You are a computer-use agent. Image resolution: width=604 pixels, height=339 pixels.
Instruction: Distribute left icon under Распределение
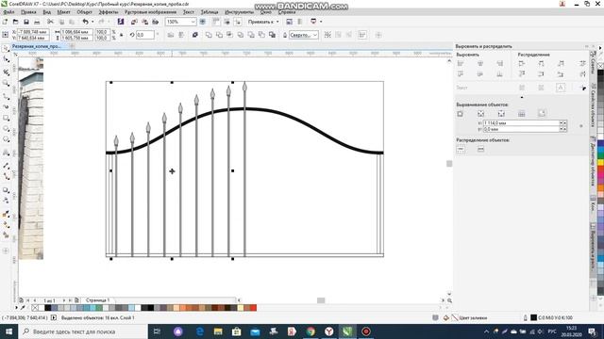[522, 63]
